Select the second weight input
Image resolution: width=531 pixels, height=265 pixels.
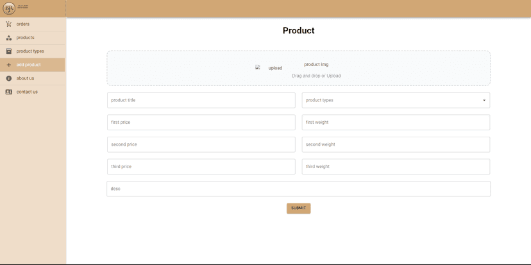[x=396, y=144]
